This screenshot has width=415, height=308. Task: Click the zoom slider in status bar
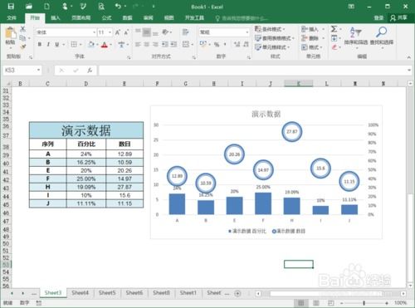click(364, 303)
